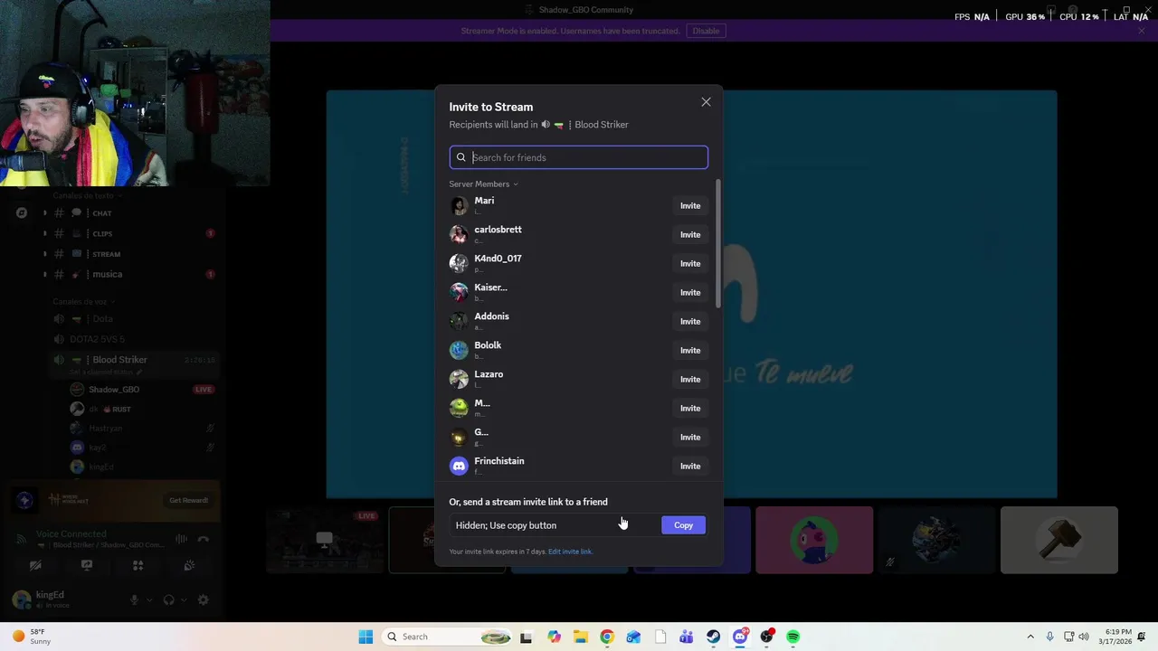Open the microphone input options arrow
Viewport: 1158px width, 651px height.
tap(150, 599)
